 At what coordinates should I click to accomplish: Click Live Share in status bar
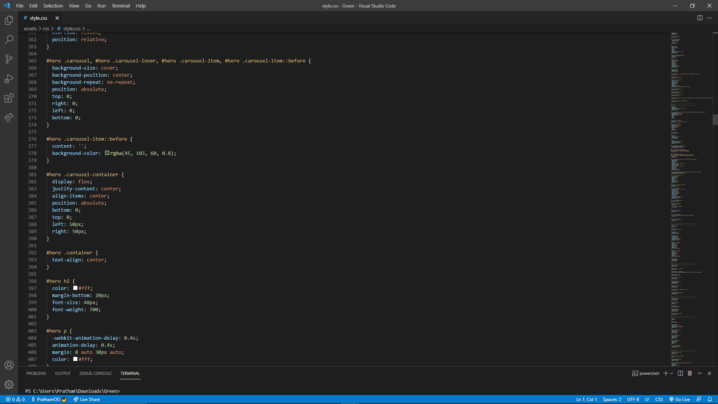click(x=87, y=400)
